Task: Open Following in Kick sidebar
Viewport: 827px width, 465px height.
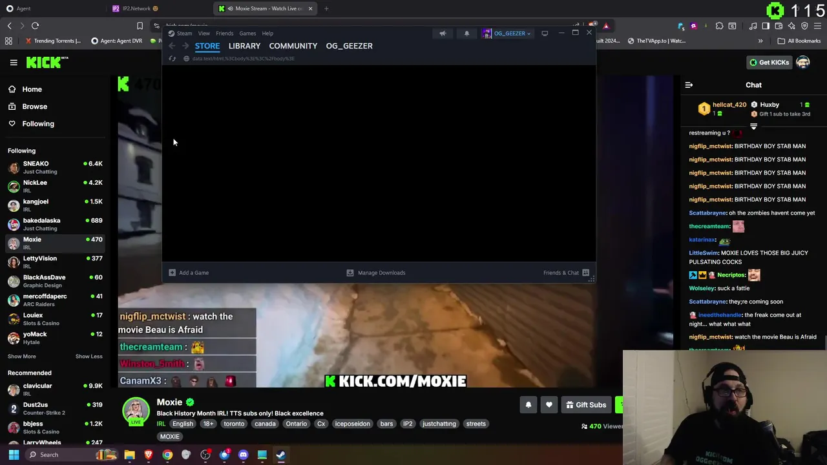Action: (31, 124)
